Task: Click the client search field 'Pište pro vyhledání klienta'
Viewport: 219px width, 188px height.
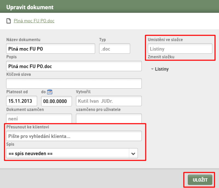Action: 74,136
